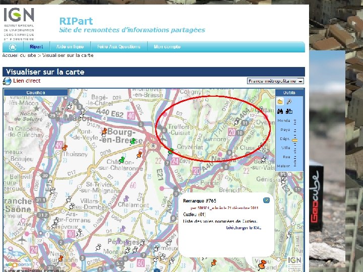This screenshot has width=363, height=272.
Task: Open the binoculars search tool with blue box
Action: pyautogui.click(x=289, y=111)
